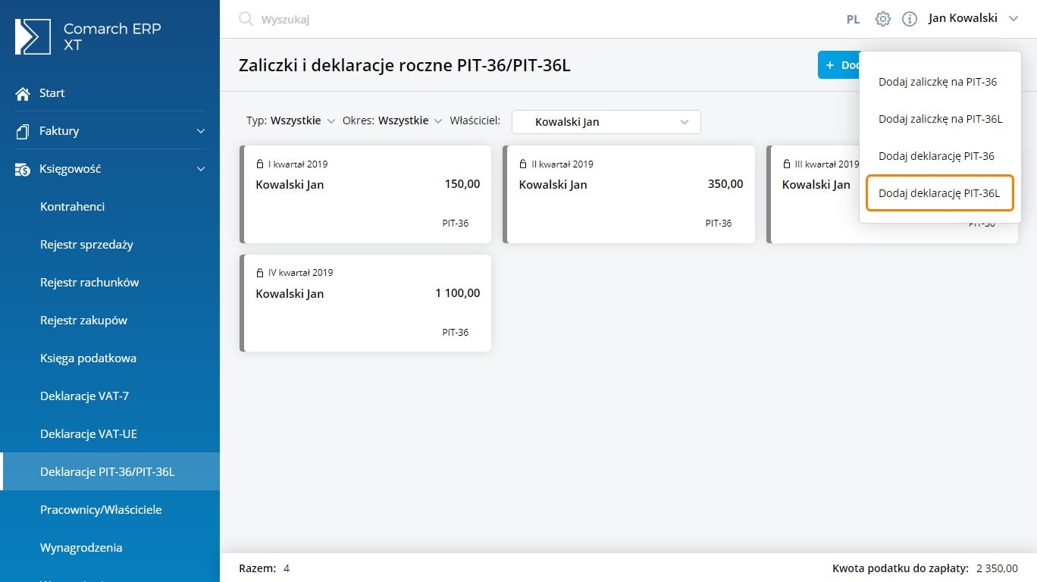The width and height of the screenshot is (1037, 582).
Task: Open Deklaracje VAT-7 in sidebar
Action: (x=84, y=396)
